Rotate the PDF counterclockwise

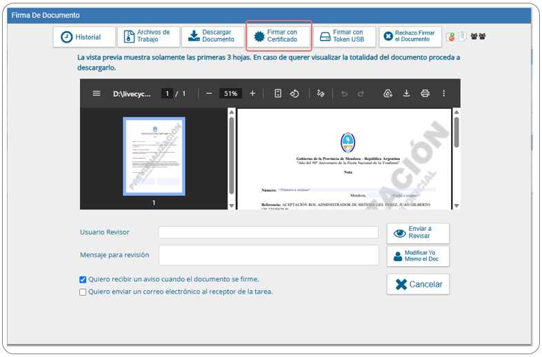[x=294, y=94]
